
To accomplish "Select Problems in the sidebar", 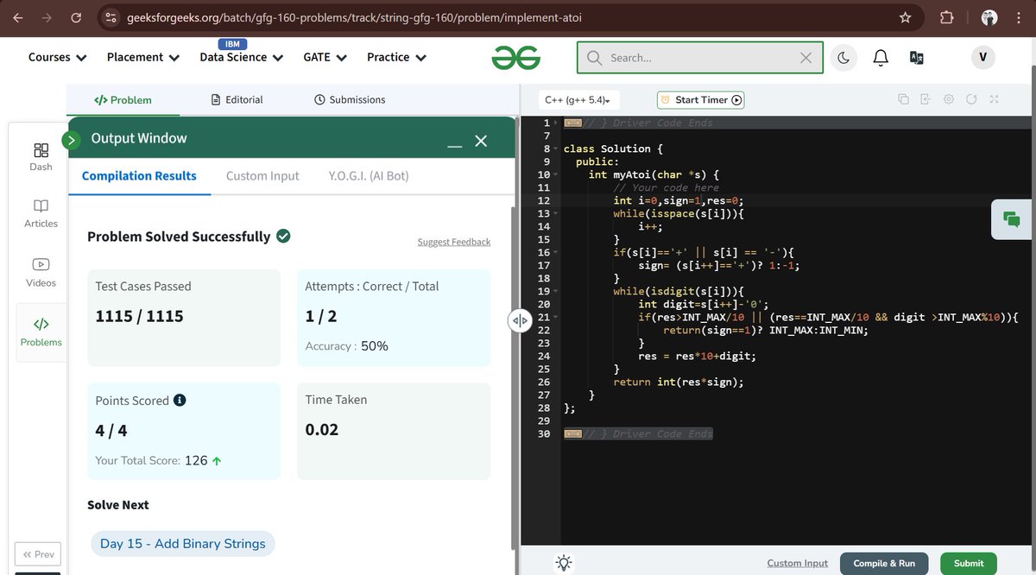I will [41, 332].
